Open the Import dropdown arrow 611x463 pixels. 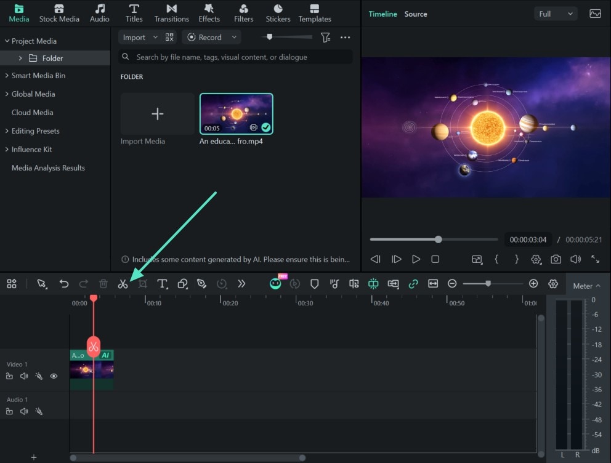pyautogui.click(x=155, y=38)
